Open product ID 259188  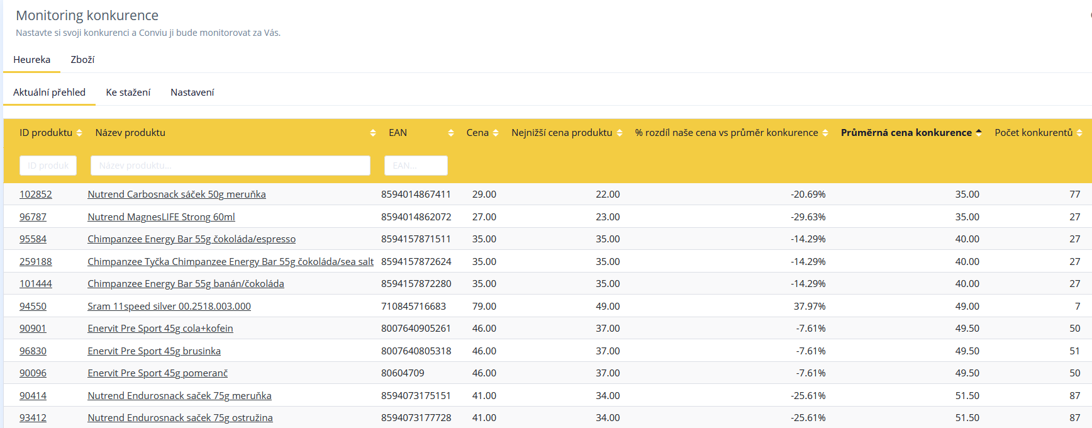point(36,262)
